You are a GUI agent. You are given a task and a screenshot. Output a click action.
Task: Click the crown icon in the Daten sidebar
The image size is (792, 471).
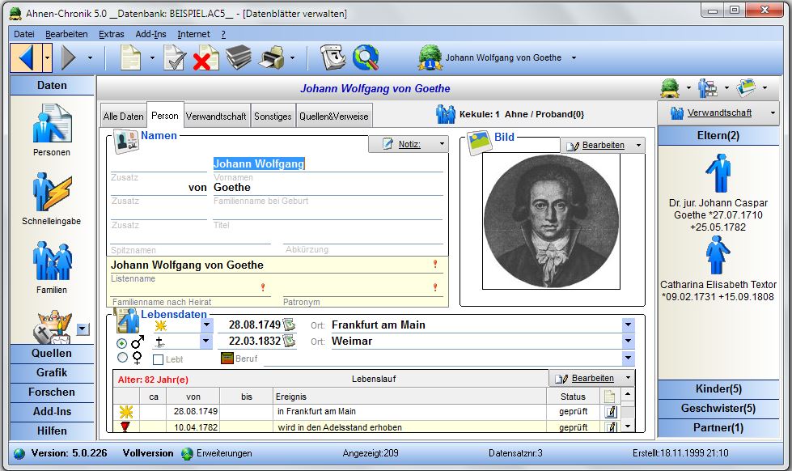tap(52, 326)
